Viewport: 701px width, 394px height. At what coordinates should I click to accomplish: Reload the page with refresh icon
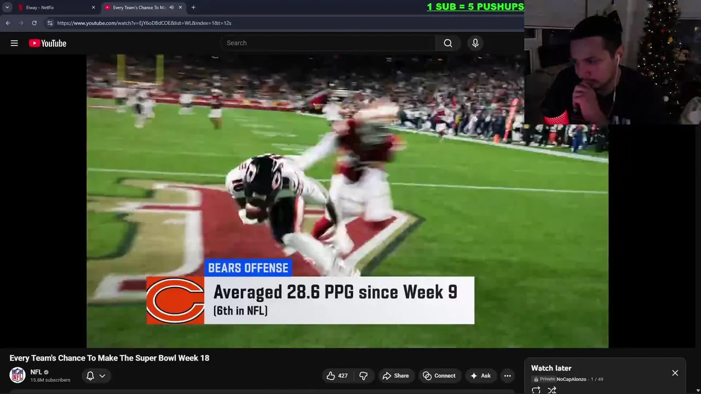pyautogui.click(x=34, y=23)
